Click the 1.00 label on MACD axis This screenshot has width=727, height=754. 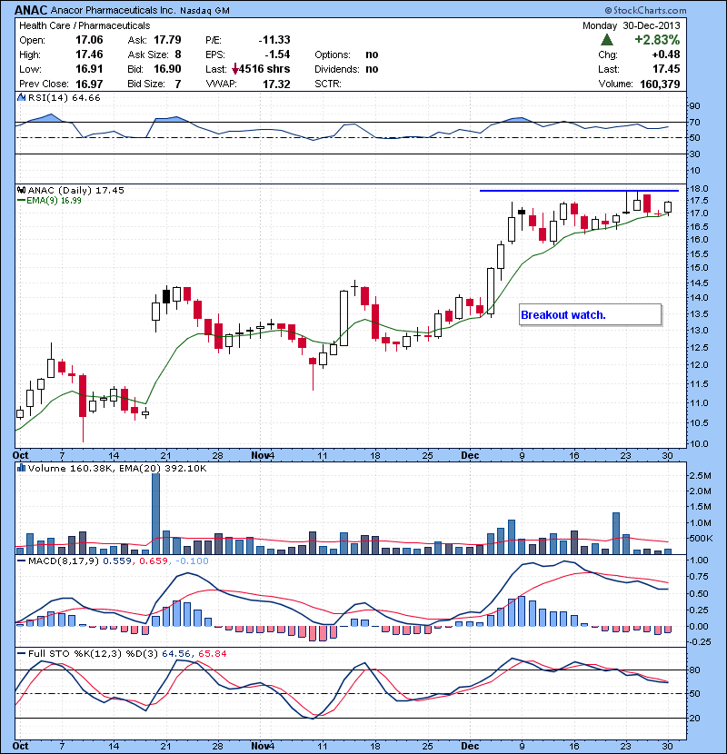(699, 561)
